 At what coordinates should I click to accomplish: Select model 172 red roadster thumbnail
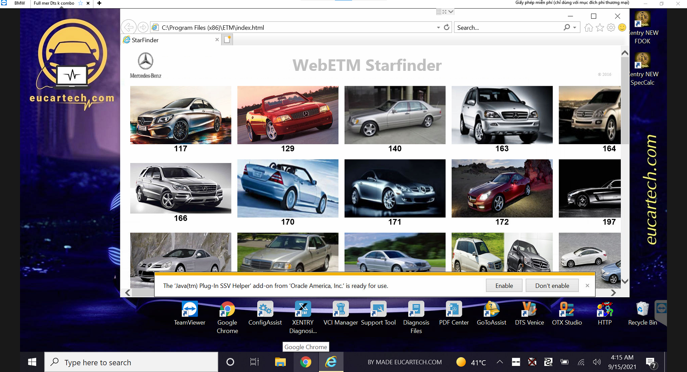pos(502,188)
